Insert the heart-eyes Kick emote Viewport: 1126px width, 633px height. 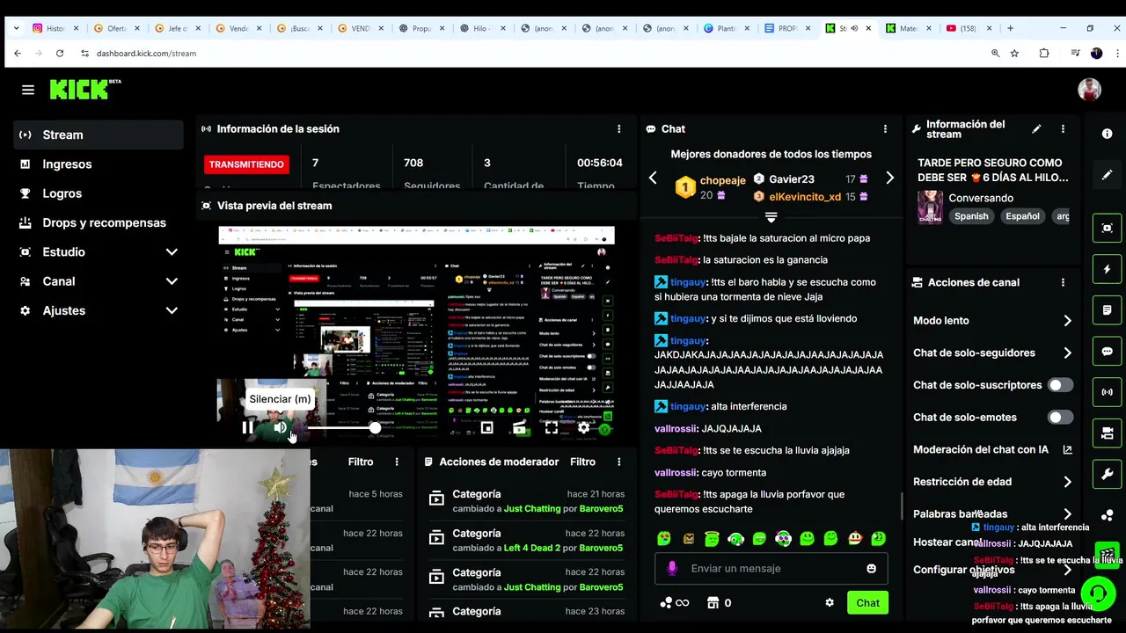pos(664,539)
